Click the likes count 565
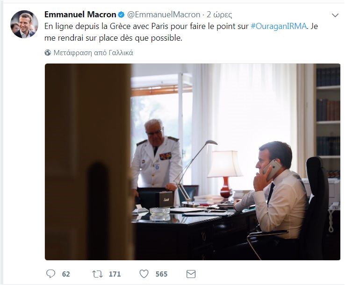Viewport: 345px width, 285px height. coord(161,274)
